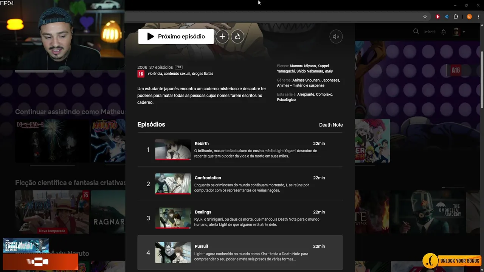This screenshot has width=484, height=272.
Task: Select episode 4 Pursuit title
Action: (202, 246)
